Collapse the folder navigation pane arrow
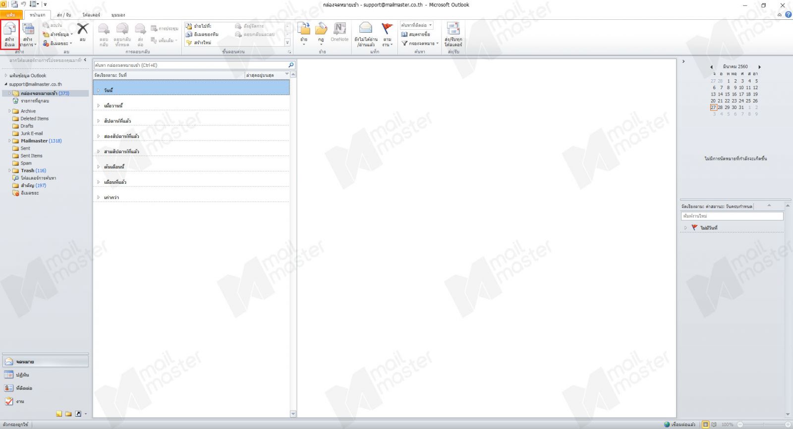Screen dimensions: 793x429 coord(85,60)
